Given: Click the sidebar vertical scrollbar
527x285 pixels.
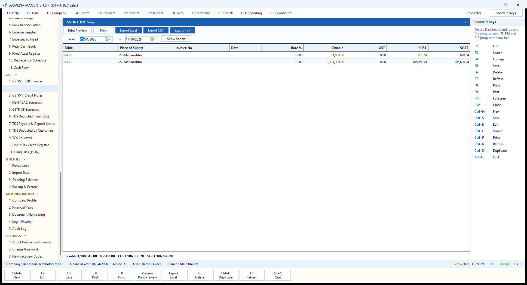Looking at the screenshot, I should pyautogui.click(x=60, y=213).
